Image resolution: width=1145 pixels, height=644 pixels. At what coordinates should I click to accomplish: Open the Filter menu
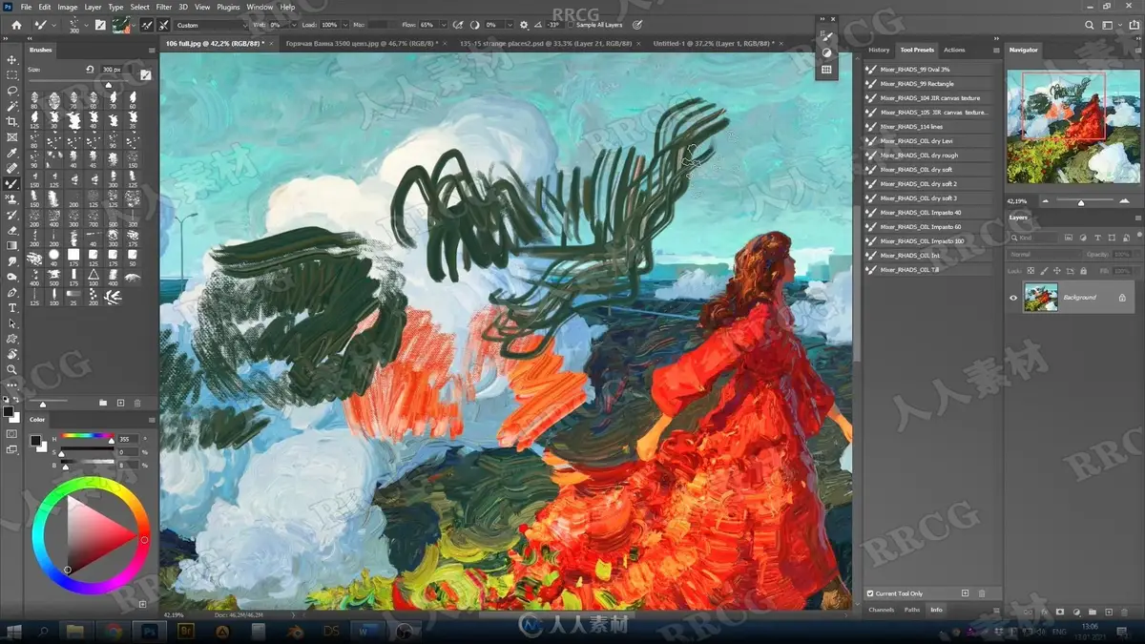164,7
